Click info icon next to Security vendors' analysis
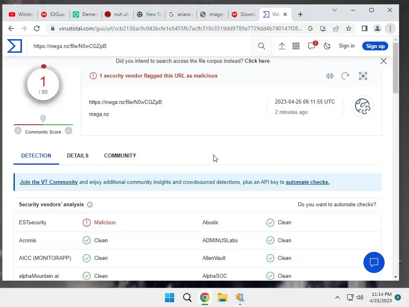This screenshot has width=409, height=307. 90,205
